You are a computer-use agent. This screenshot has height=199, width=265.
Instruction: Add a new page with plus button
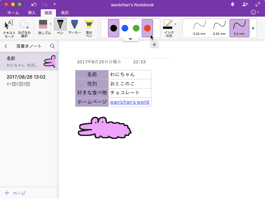pyautogui.click(x=7, y=193)
